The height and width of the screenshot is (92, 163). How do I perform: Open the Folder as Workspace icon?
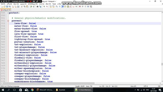(74, 7)
